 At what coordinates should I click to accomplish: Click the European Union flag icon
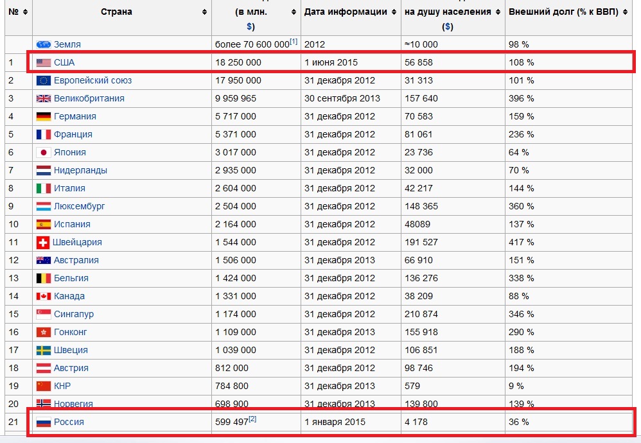point(44,80)
